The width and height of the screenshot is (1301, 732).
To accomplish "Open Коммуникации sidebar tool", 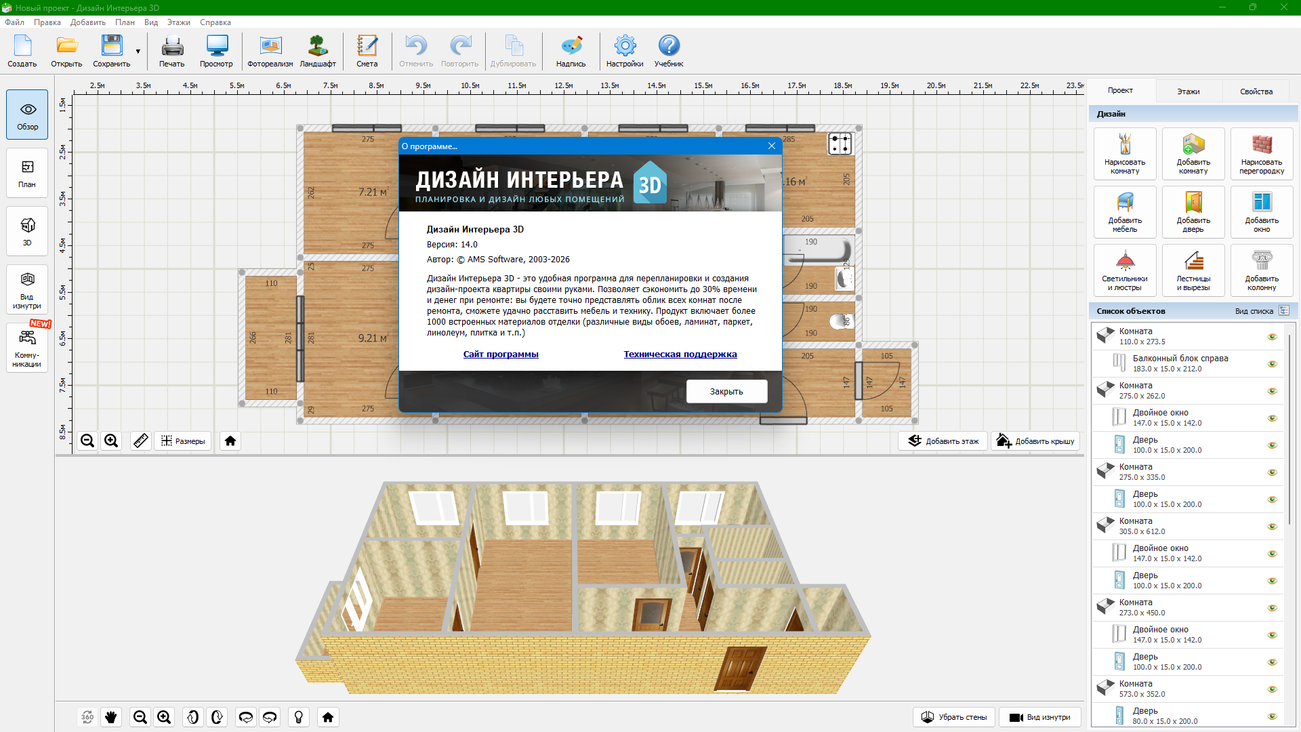I will click(27, 348).
